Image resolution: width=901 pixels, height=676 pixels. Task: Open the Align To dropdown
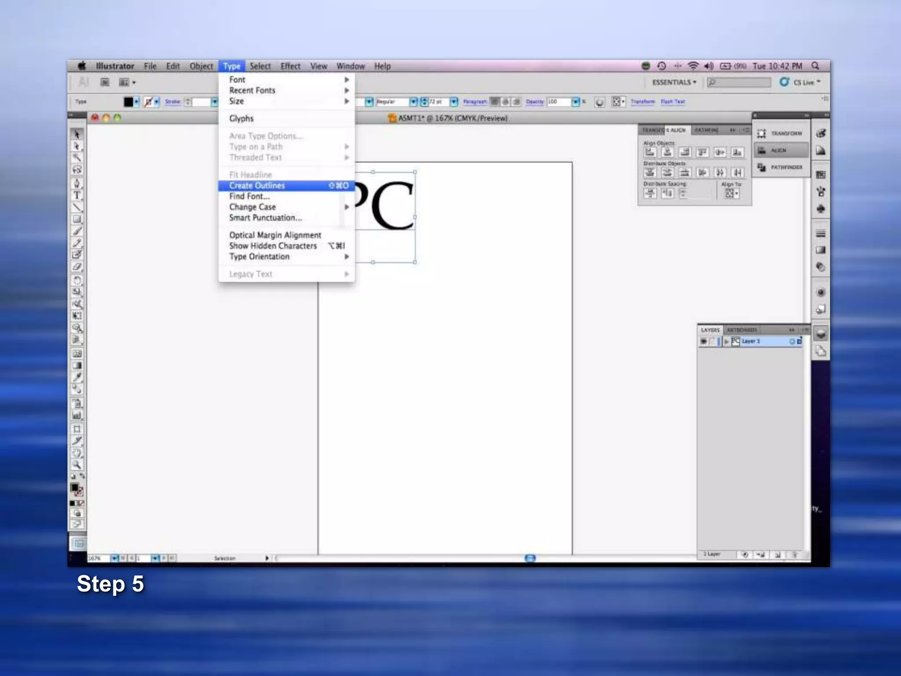(x=732, y=194)
